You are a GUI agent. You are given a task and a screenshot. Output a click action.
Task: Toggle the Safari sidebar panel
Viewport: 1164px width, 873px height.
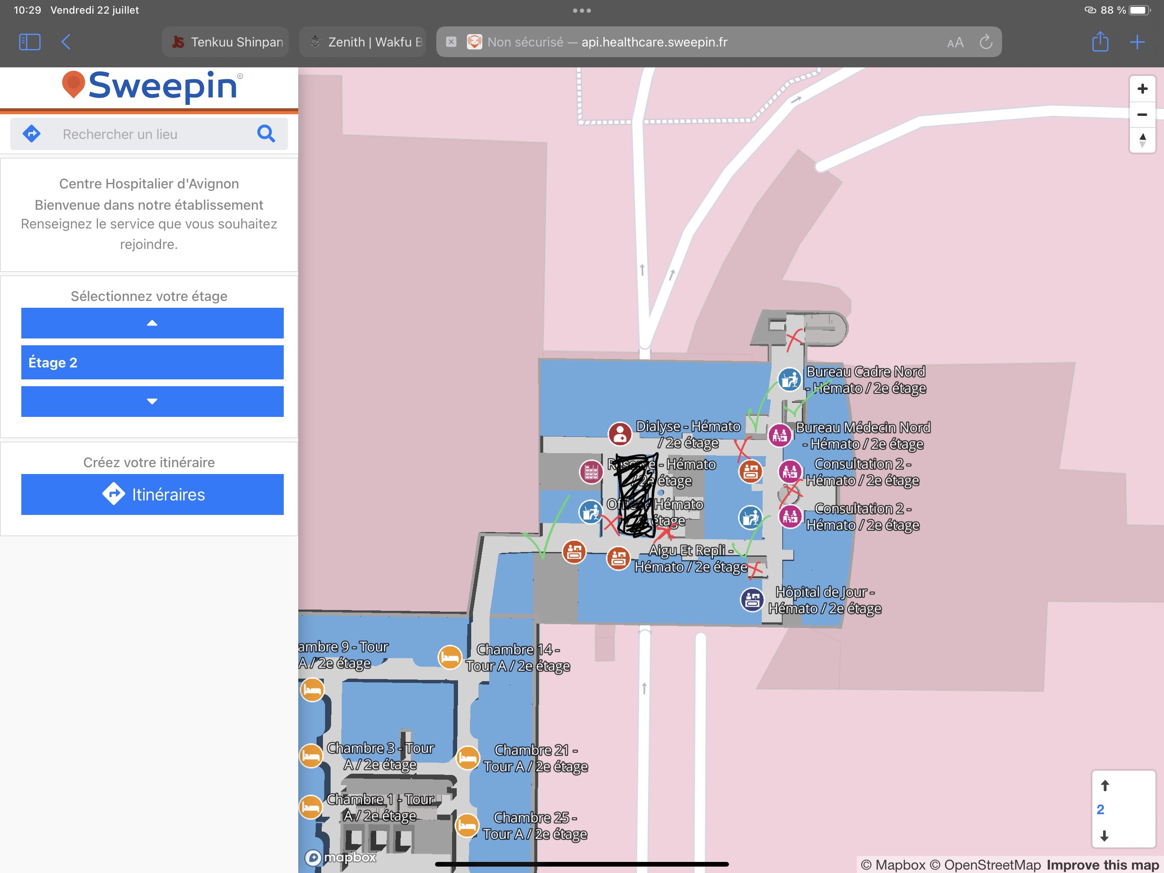[29, 42]
